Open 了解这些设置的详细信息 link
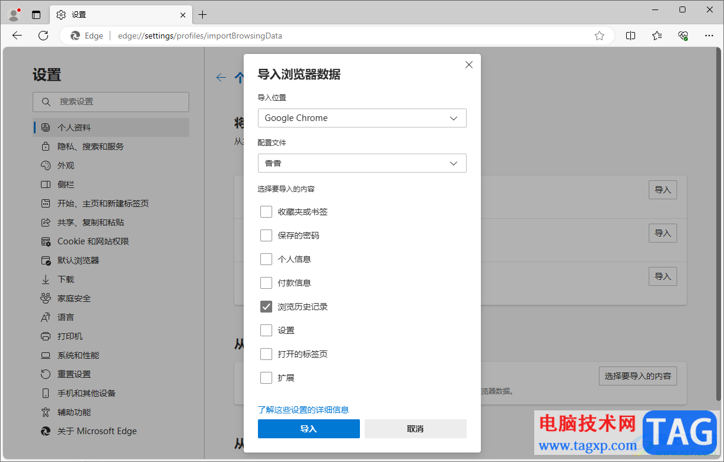The width and height of the screenshot is (724, 462). click(303, 410)
